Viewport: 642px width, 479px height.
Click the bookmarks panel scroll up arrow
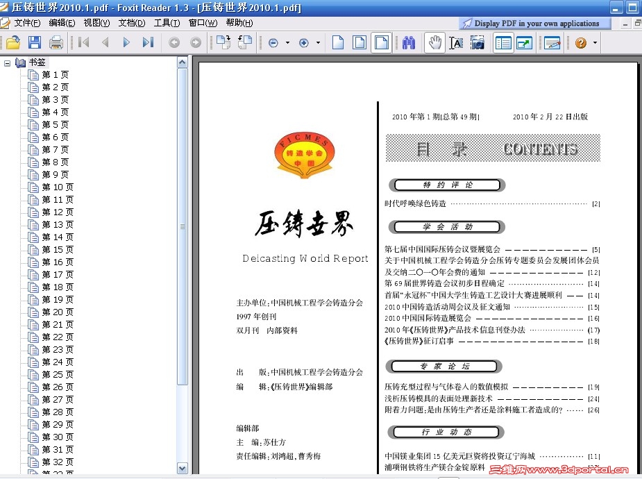click(183, 62)
